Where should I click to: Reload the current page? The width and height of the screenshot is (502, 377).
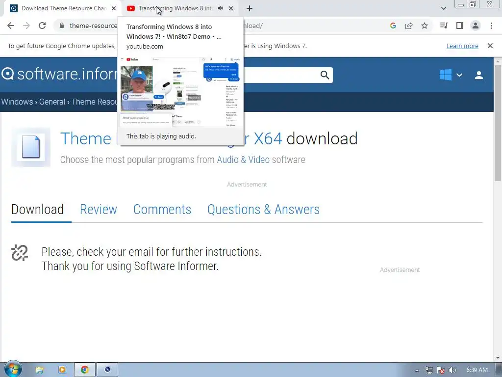pos(42,26)
